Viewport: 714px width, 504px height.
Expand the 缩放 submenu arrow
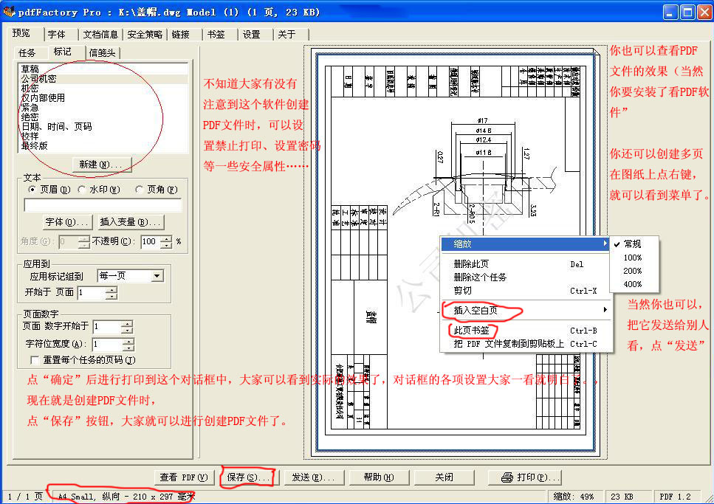point(605,244)
